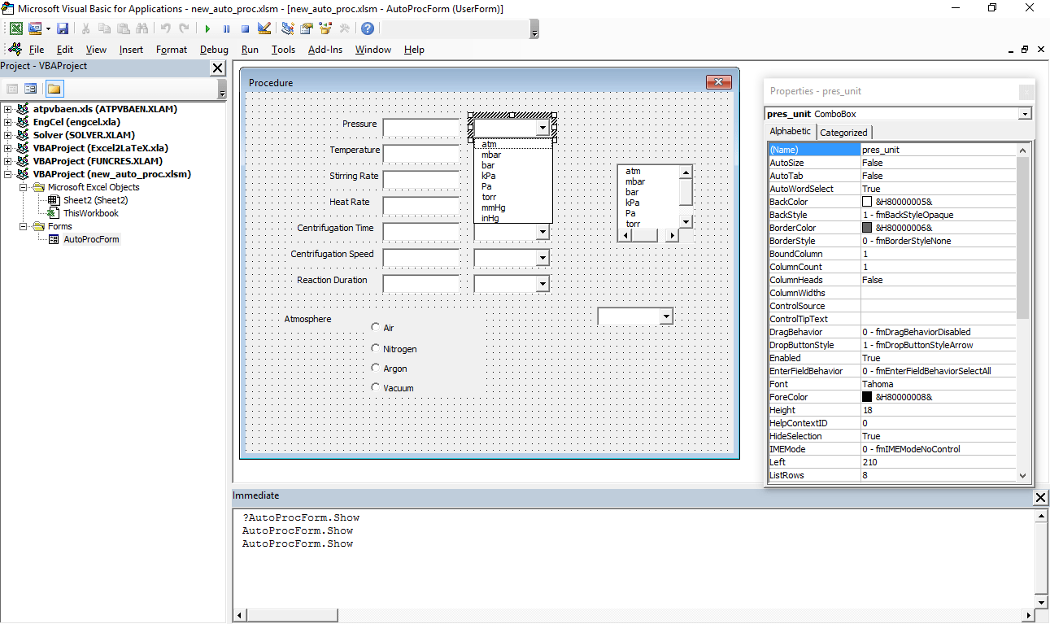Select the Nitrogen radio button

click(x=376, y=348)
